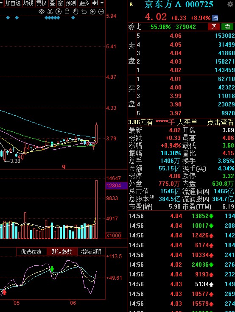Click the red 买 buy button
The height and width of the screenshot is (312, 235).
(214, 26)
